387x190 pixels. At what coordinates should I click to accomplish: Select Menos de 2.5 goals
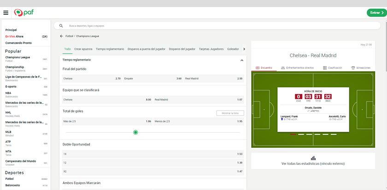(199, 122)
